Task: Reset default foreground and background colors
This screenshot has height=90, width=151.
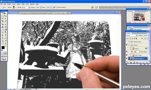Action: click(x=2, y=50)
